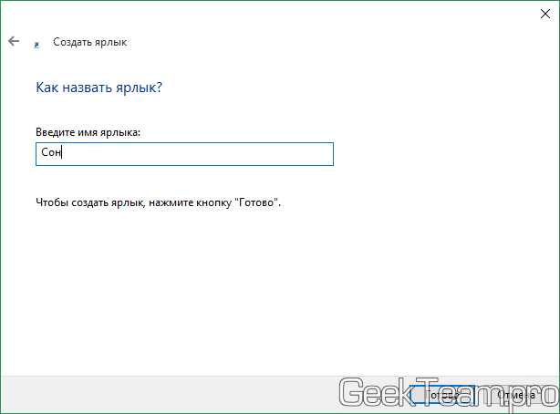Place the cursor right after the letters Сон
The image size is (560, 414).
pos(61,154)
